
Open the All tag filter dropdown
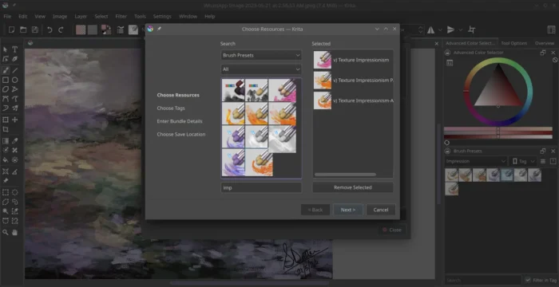click(x=261, y=69)
